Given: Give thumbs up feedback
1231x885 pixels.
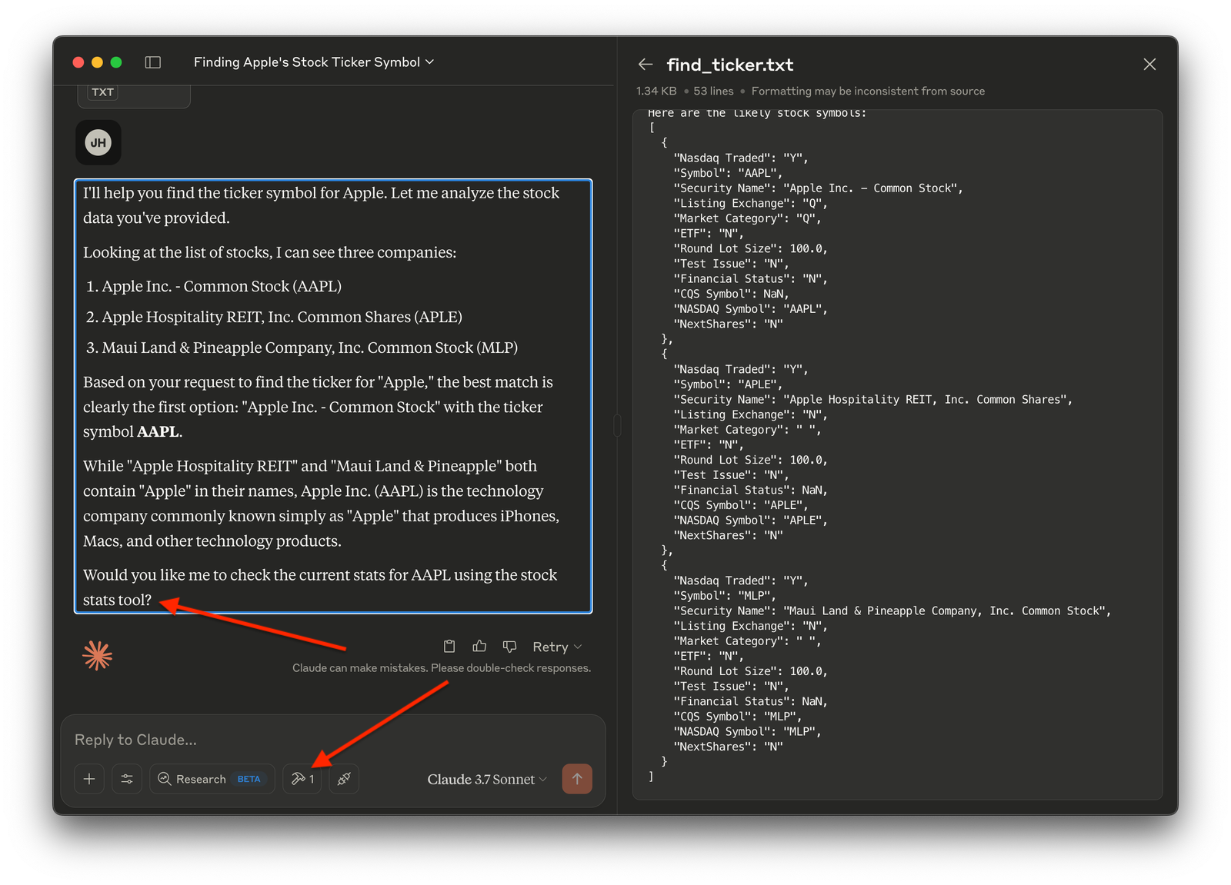Looking at the screenshot, I should click(x=479, y=647).
